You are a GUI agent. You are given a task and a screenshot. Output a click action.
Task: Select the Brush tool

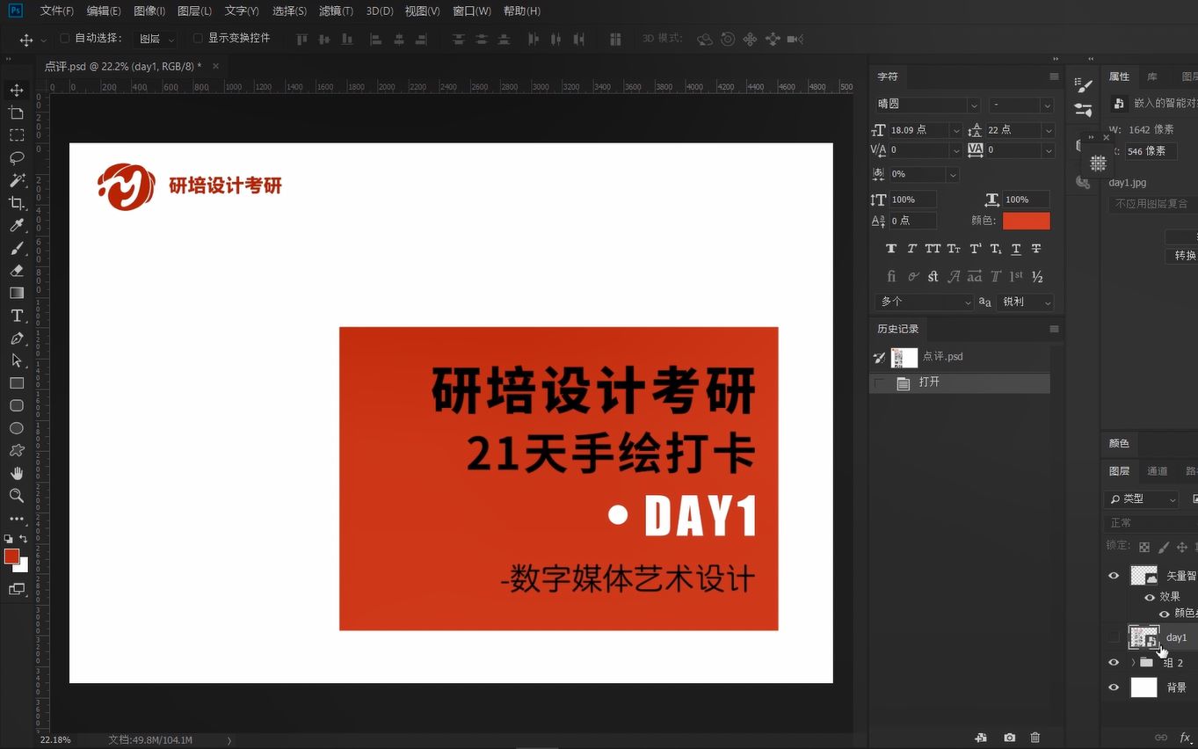(16, 249)
